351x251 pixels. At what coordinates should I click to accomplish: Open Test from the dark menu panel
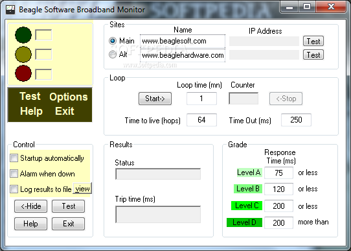coord(30,97)
